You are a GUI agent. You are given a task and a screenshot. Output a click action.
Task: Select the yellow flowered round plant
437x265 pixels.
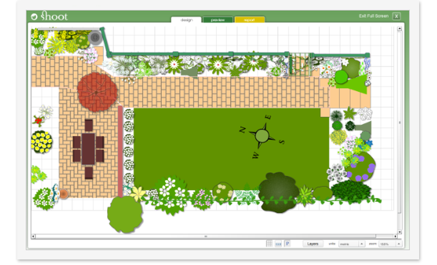click(x=42, y=142)
